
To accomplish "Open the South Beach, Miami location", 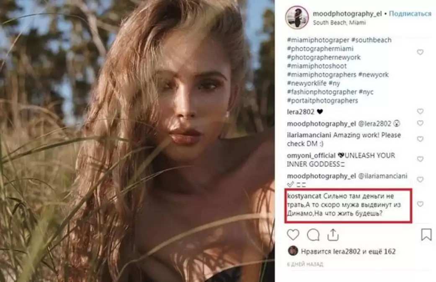I will pyautogui.click(x=333, y=23).
